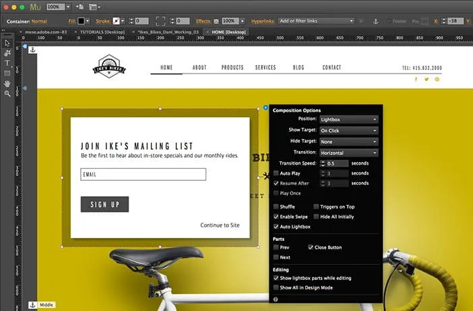This screenshot has height=311, width=473.
Task: Open the Hide Target dropdown
Action: point(349,142)
